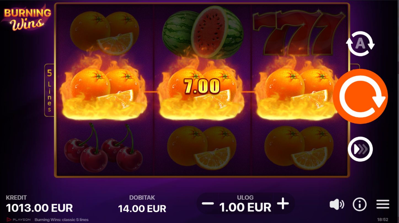Enable autoplay with the A icon
This screenshot has width=399, height=223.
point(360,44)
